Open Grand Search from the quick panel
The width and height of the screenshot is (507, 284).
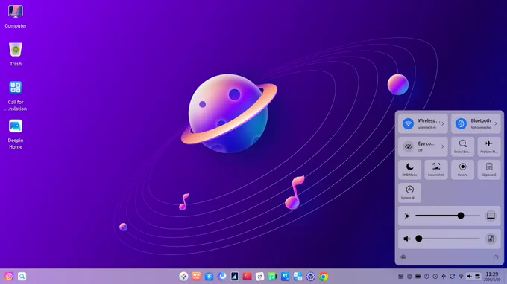click(x=462, y=146)
